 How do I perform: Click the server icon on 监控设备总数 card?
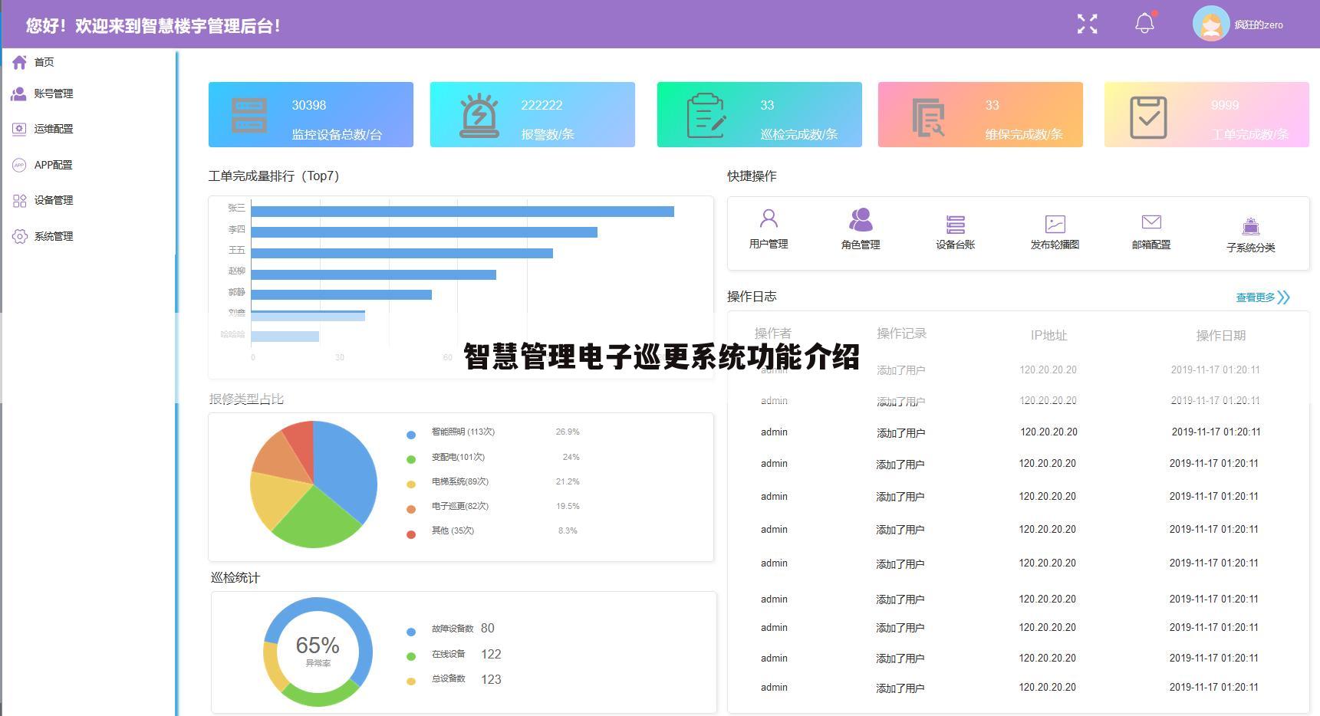[x=249, y=115]
